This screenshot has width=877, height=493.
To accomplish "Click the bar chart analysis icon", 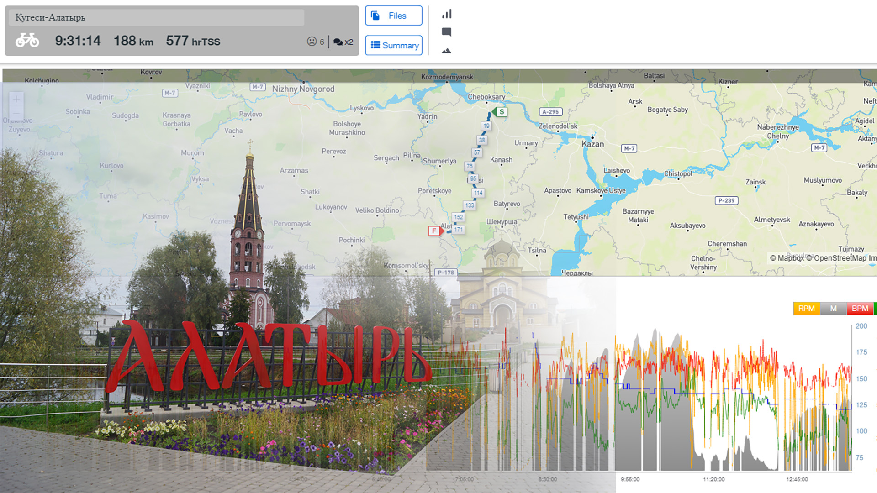I will point(447,14).
